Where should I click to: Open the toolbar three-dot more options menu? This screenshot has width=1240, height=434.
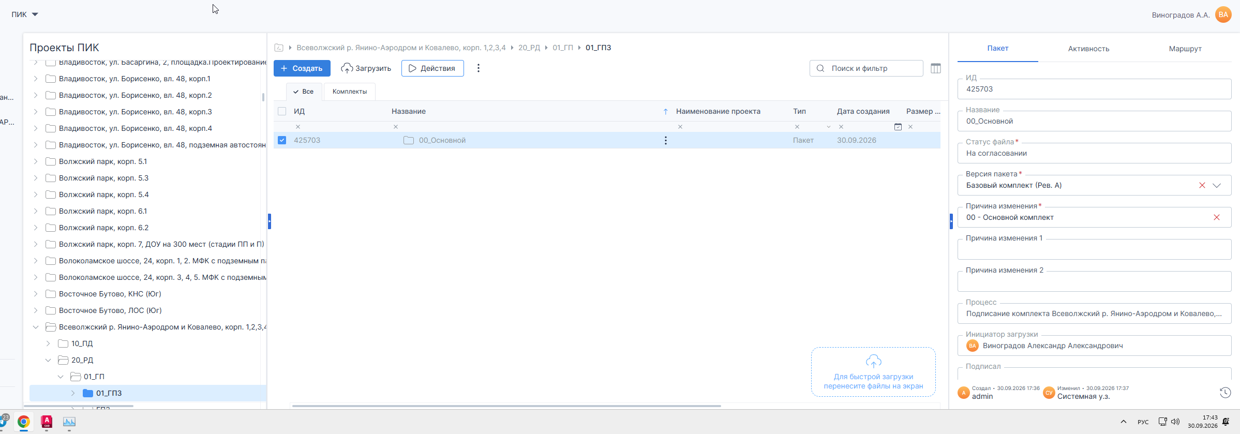pos(479,68)
